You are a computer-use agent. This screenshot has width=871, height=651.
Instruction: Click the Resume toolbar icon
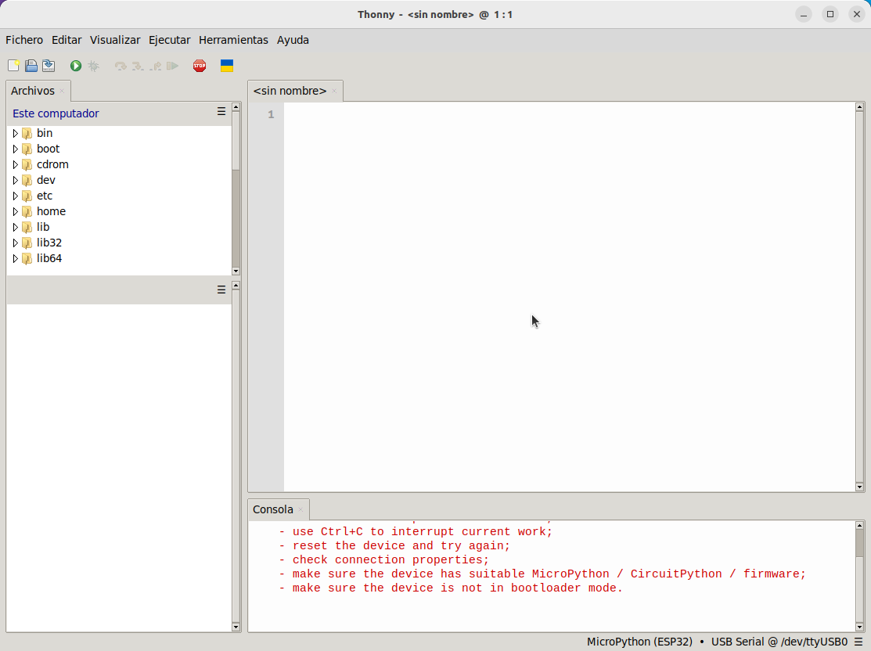(172, 66)
